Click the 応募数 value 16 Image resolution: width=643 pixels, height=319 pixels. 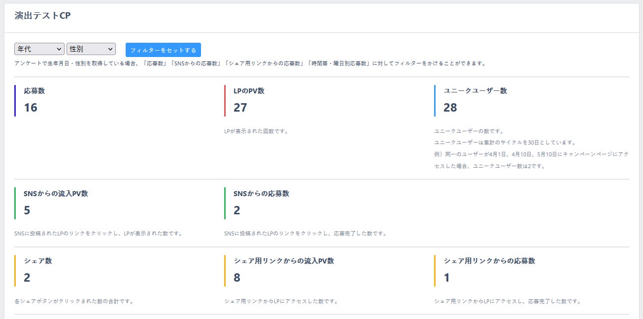(31, 108)
